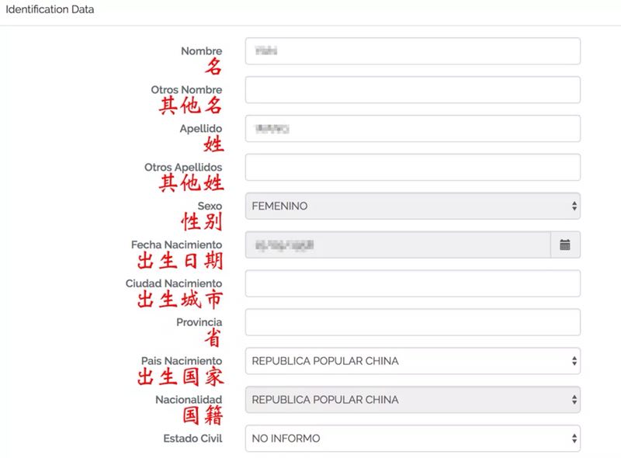This screenshot has height=458, width=621.
Task: Open the Nacionalidad dropdown
Action: 412,400
